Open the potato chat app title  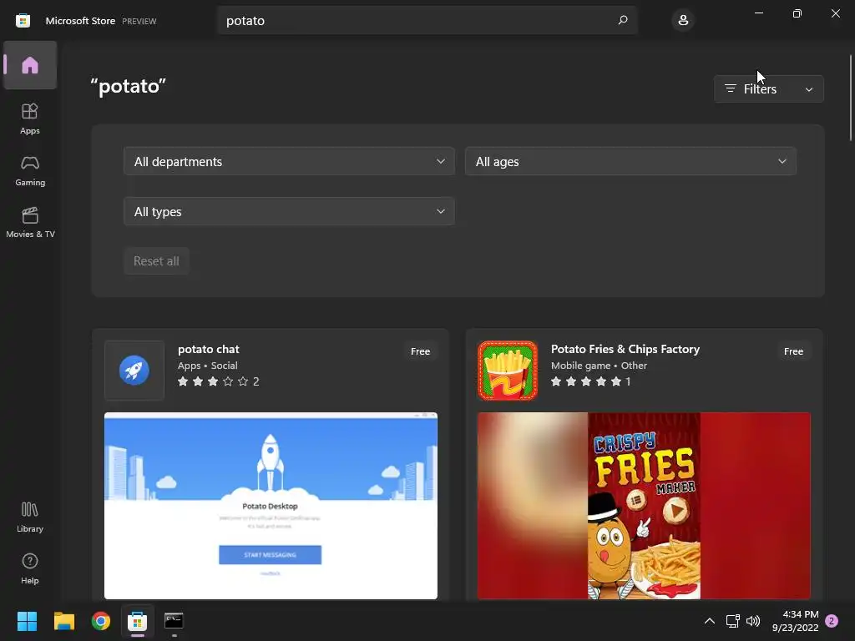tap(208, 350)
